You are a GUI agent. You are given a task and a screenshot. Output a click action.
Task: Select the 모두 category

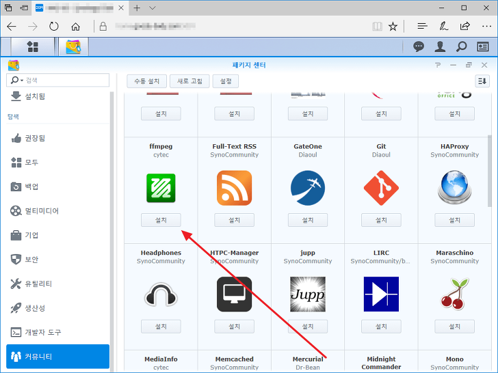click(57, 163)
